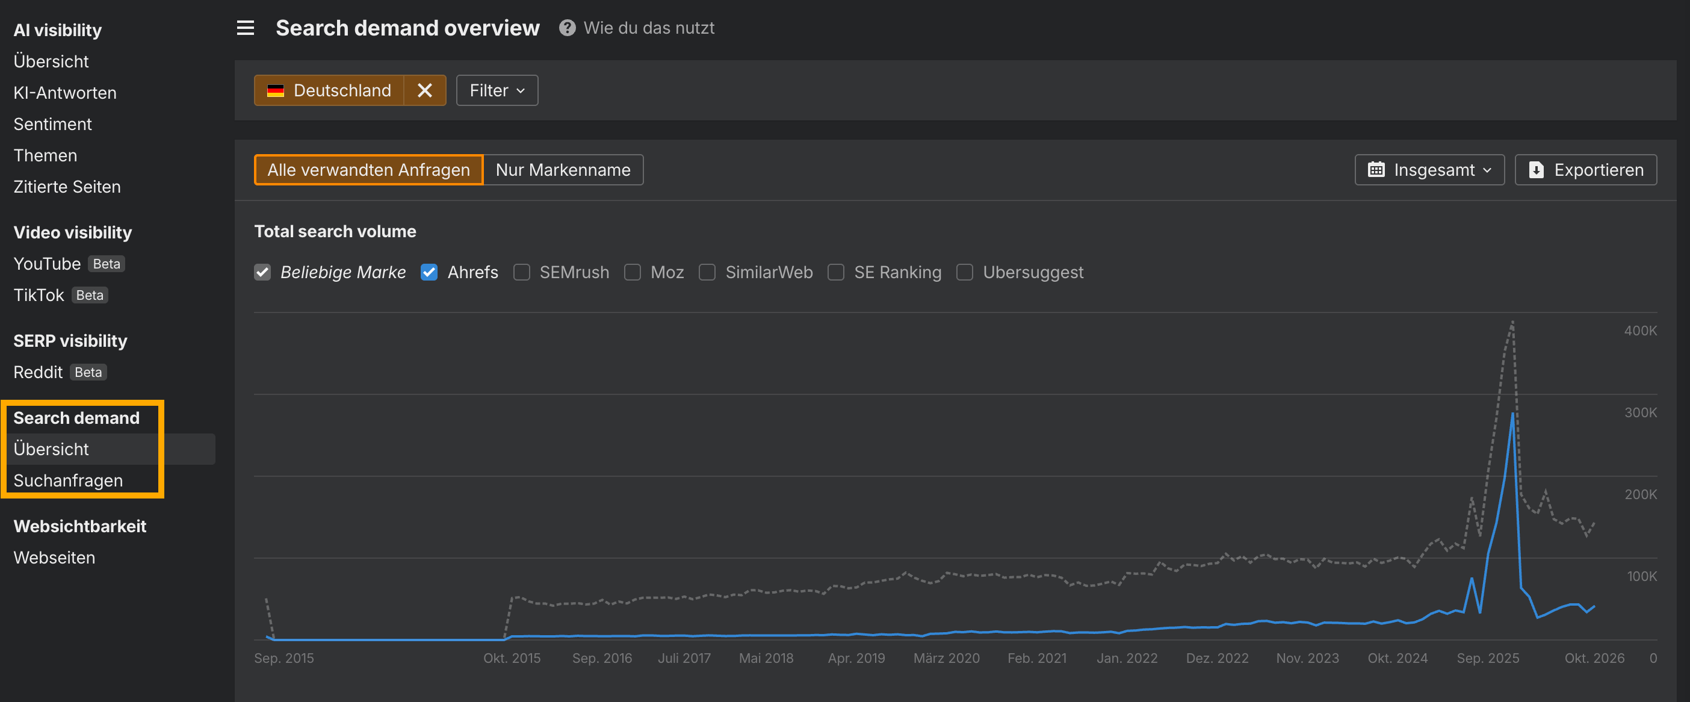Click the Beta badge next to YouTube

pyautogui.click(x=107, y=264)
